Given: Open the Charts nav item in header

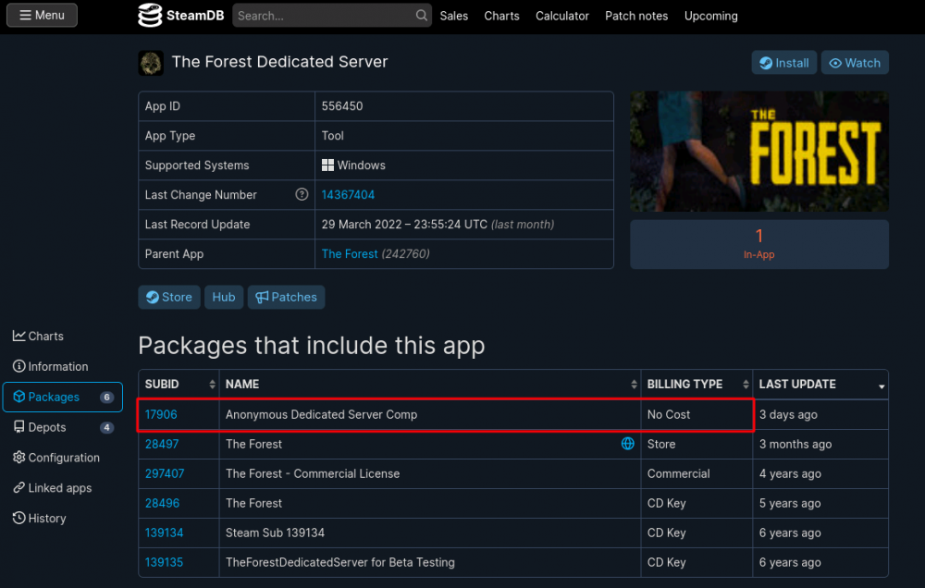Looking at the screenshot, I should 501,16.
